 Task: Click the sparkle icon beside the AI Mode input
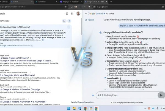point(93,95)
